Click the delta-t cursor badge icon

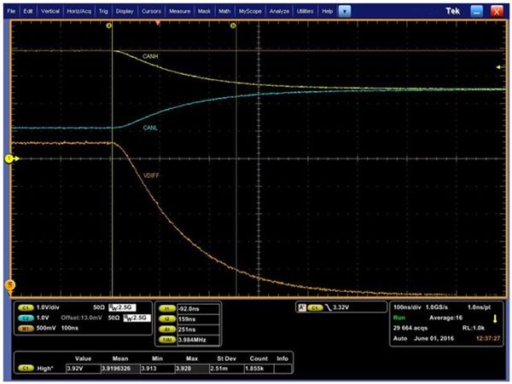[x=167, y=330]
